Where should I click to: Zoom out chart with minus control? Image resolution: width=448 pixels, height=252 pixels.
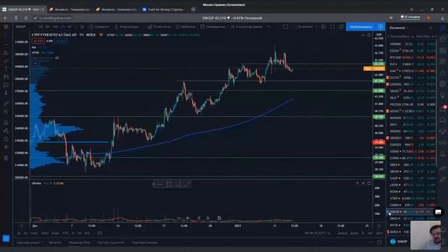coord(179,218)
